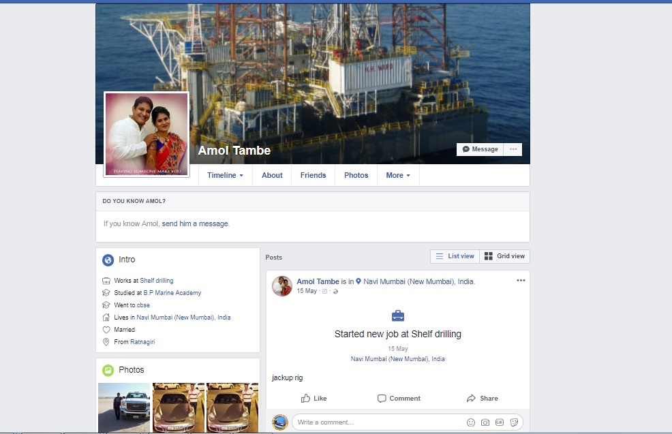Go to the Photos tab
672x434 pixels.
coord(356,175)
